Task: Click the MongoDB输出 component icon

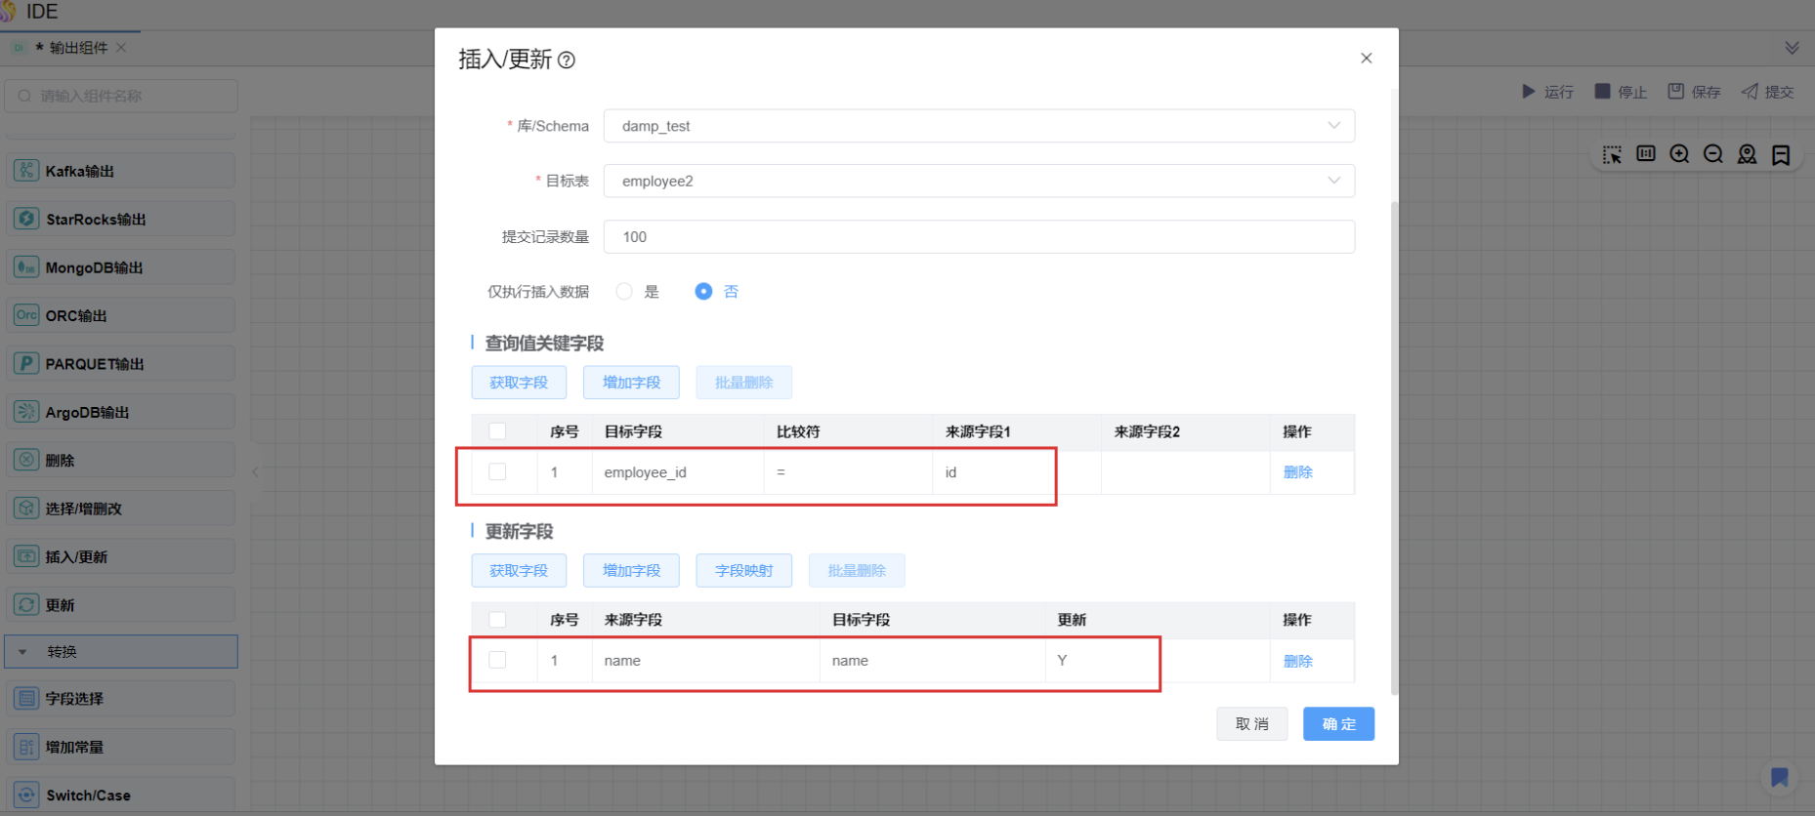Action: point(26,267)
